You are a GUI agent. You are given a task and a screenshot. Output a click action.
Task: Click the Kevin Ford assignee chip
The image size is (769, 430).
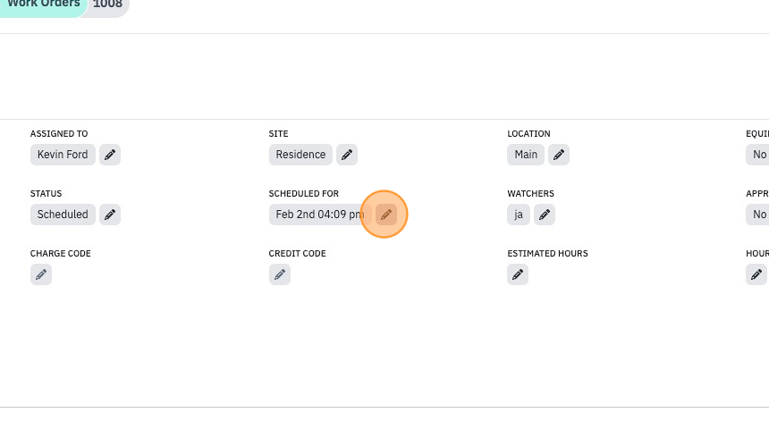[63, 155]
